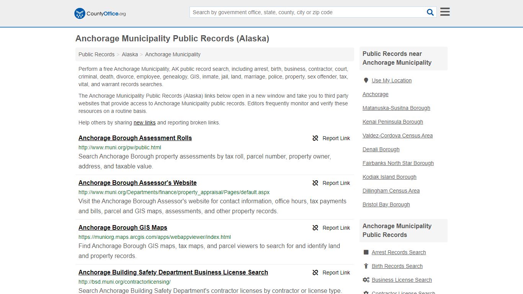Click the search magnifier icon
Image resolution: width=523 pixels, height=294 pixels.
pos(430,12)
